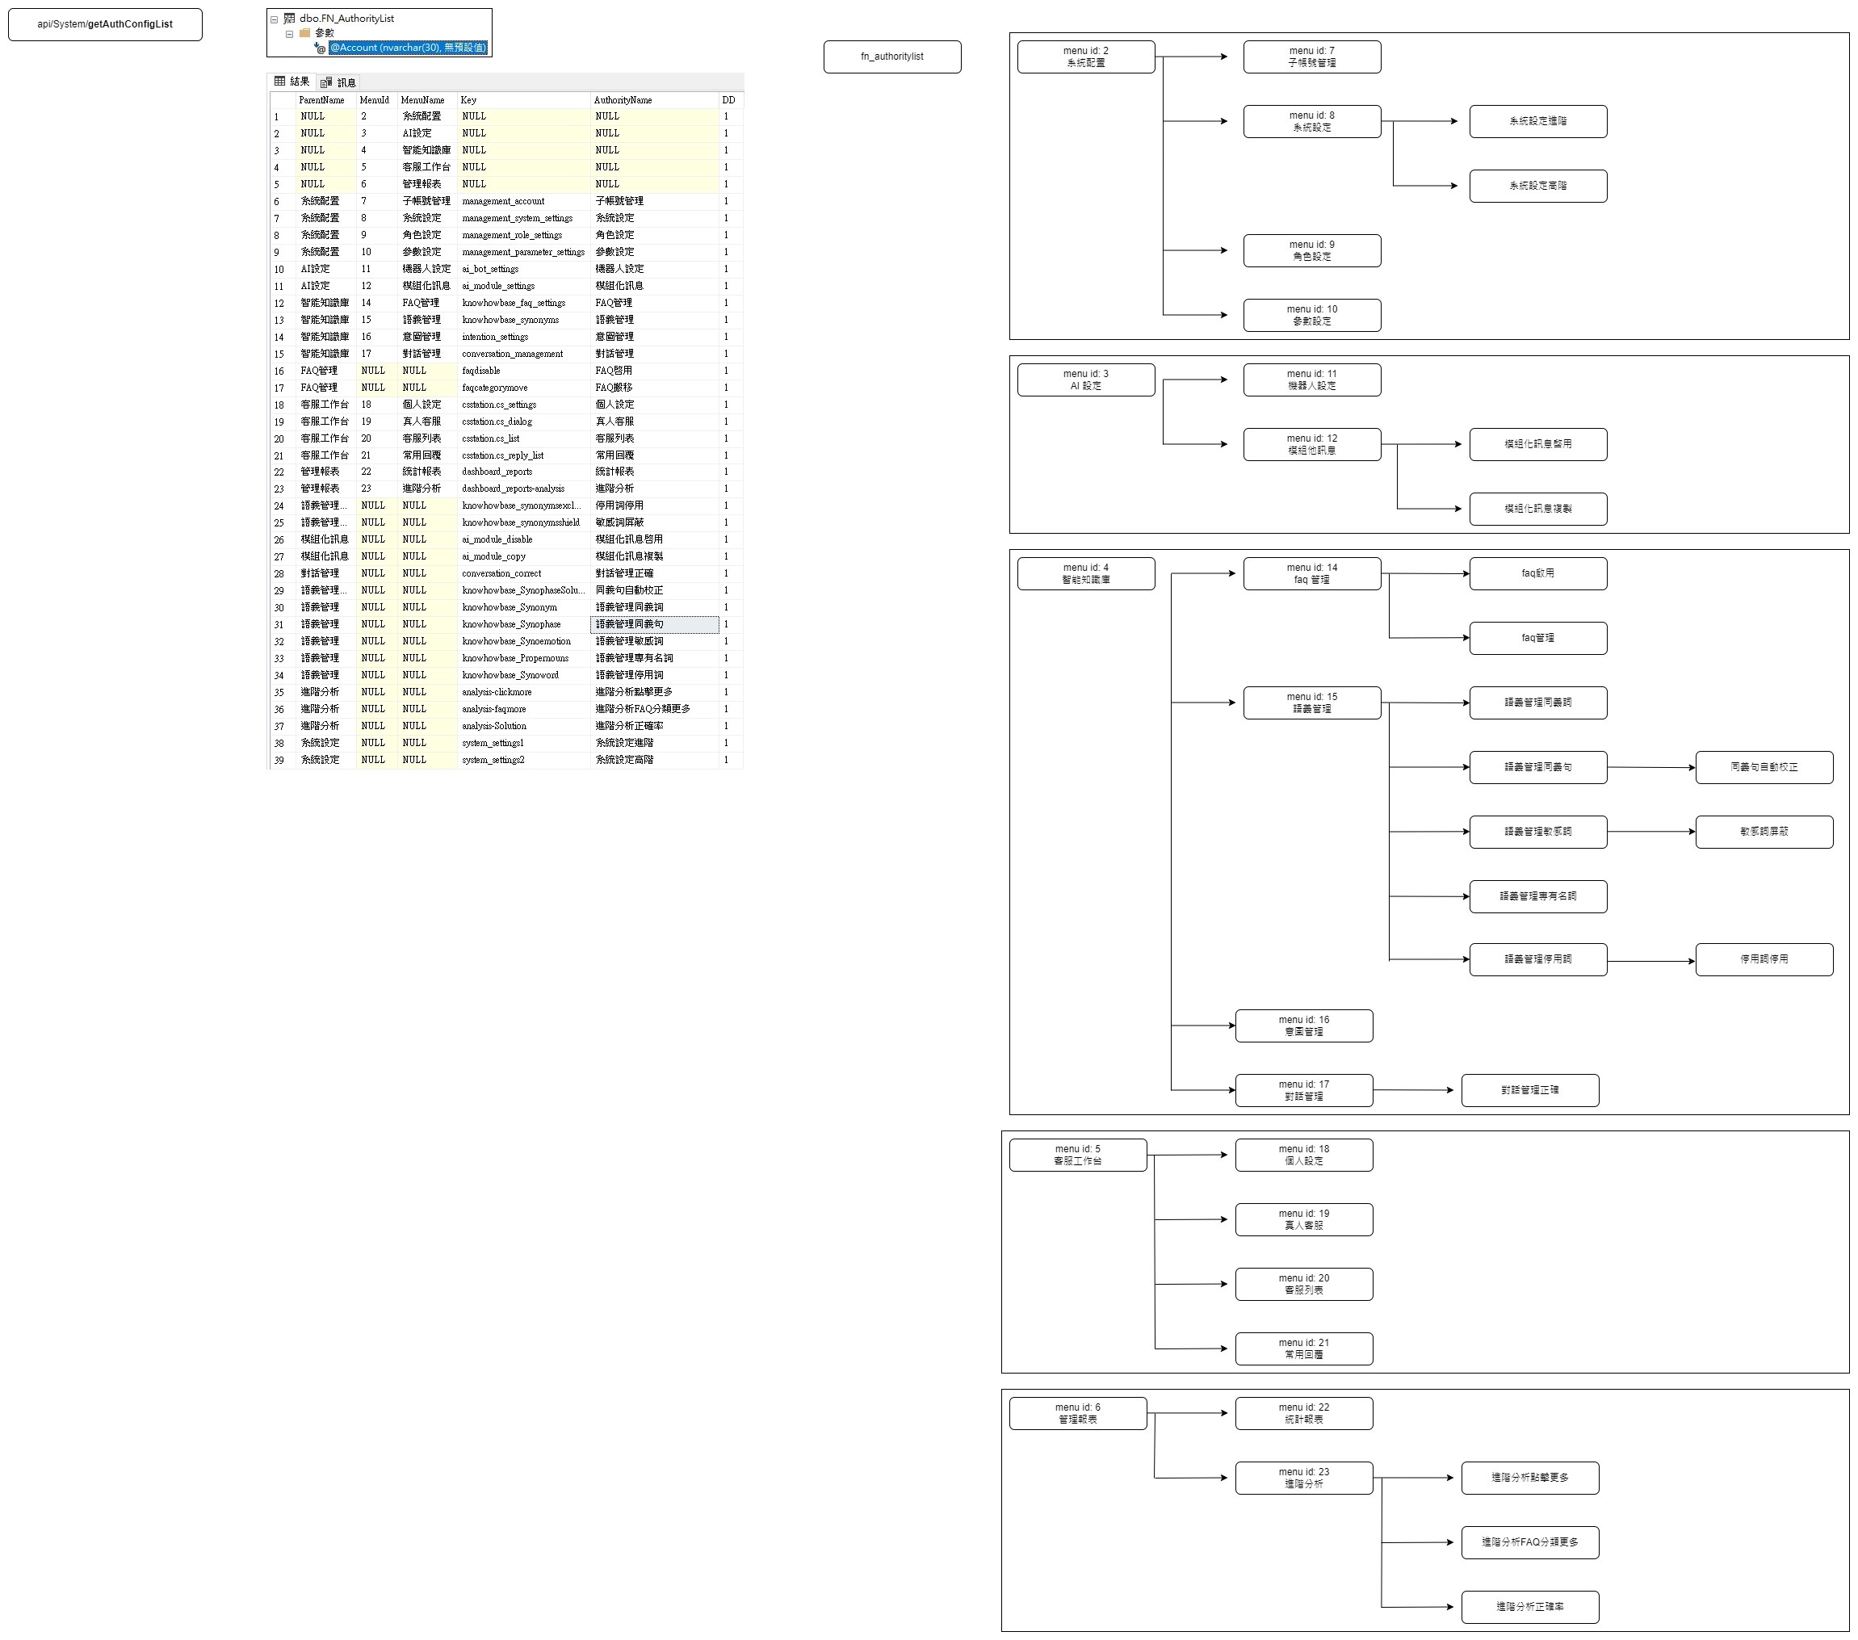Select the menu id: 2 系統配置 node
Image resolution: width=1858 pixels, height=1640 pixels.
tap(1085, 57)
